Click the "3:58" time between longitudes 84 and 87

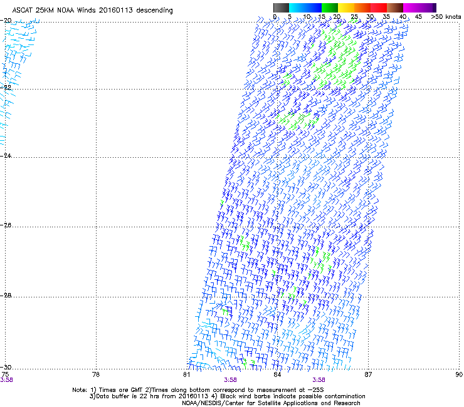point(319,380)
